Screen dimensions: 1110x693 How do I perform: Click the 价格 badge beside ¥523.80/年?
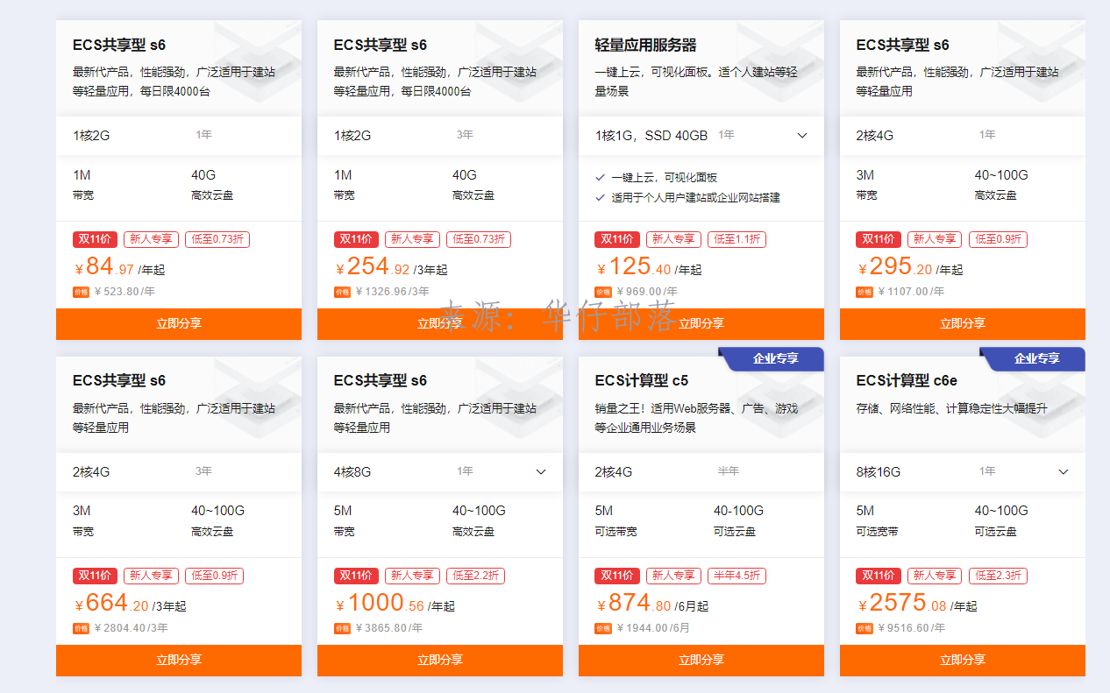pyautogui.click(x=81, y=292)
